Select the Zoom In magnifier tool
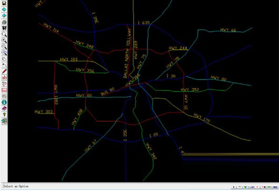The image size is (279, 191). click(4, 40)
